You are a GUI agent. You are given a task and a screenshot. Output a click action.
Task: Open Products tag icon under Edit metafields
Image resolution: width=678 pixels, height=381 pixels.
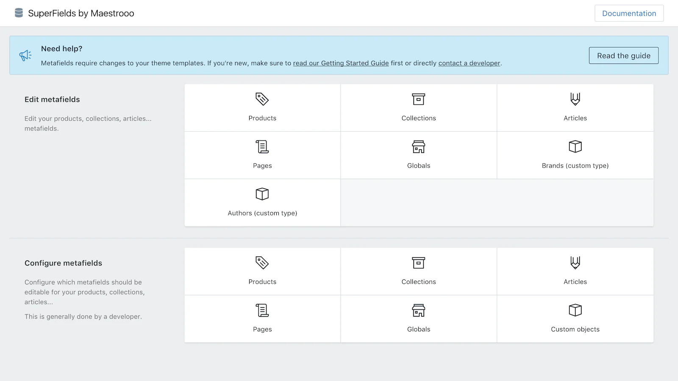click(x=262, y=99)
